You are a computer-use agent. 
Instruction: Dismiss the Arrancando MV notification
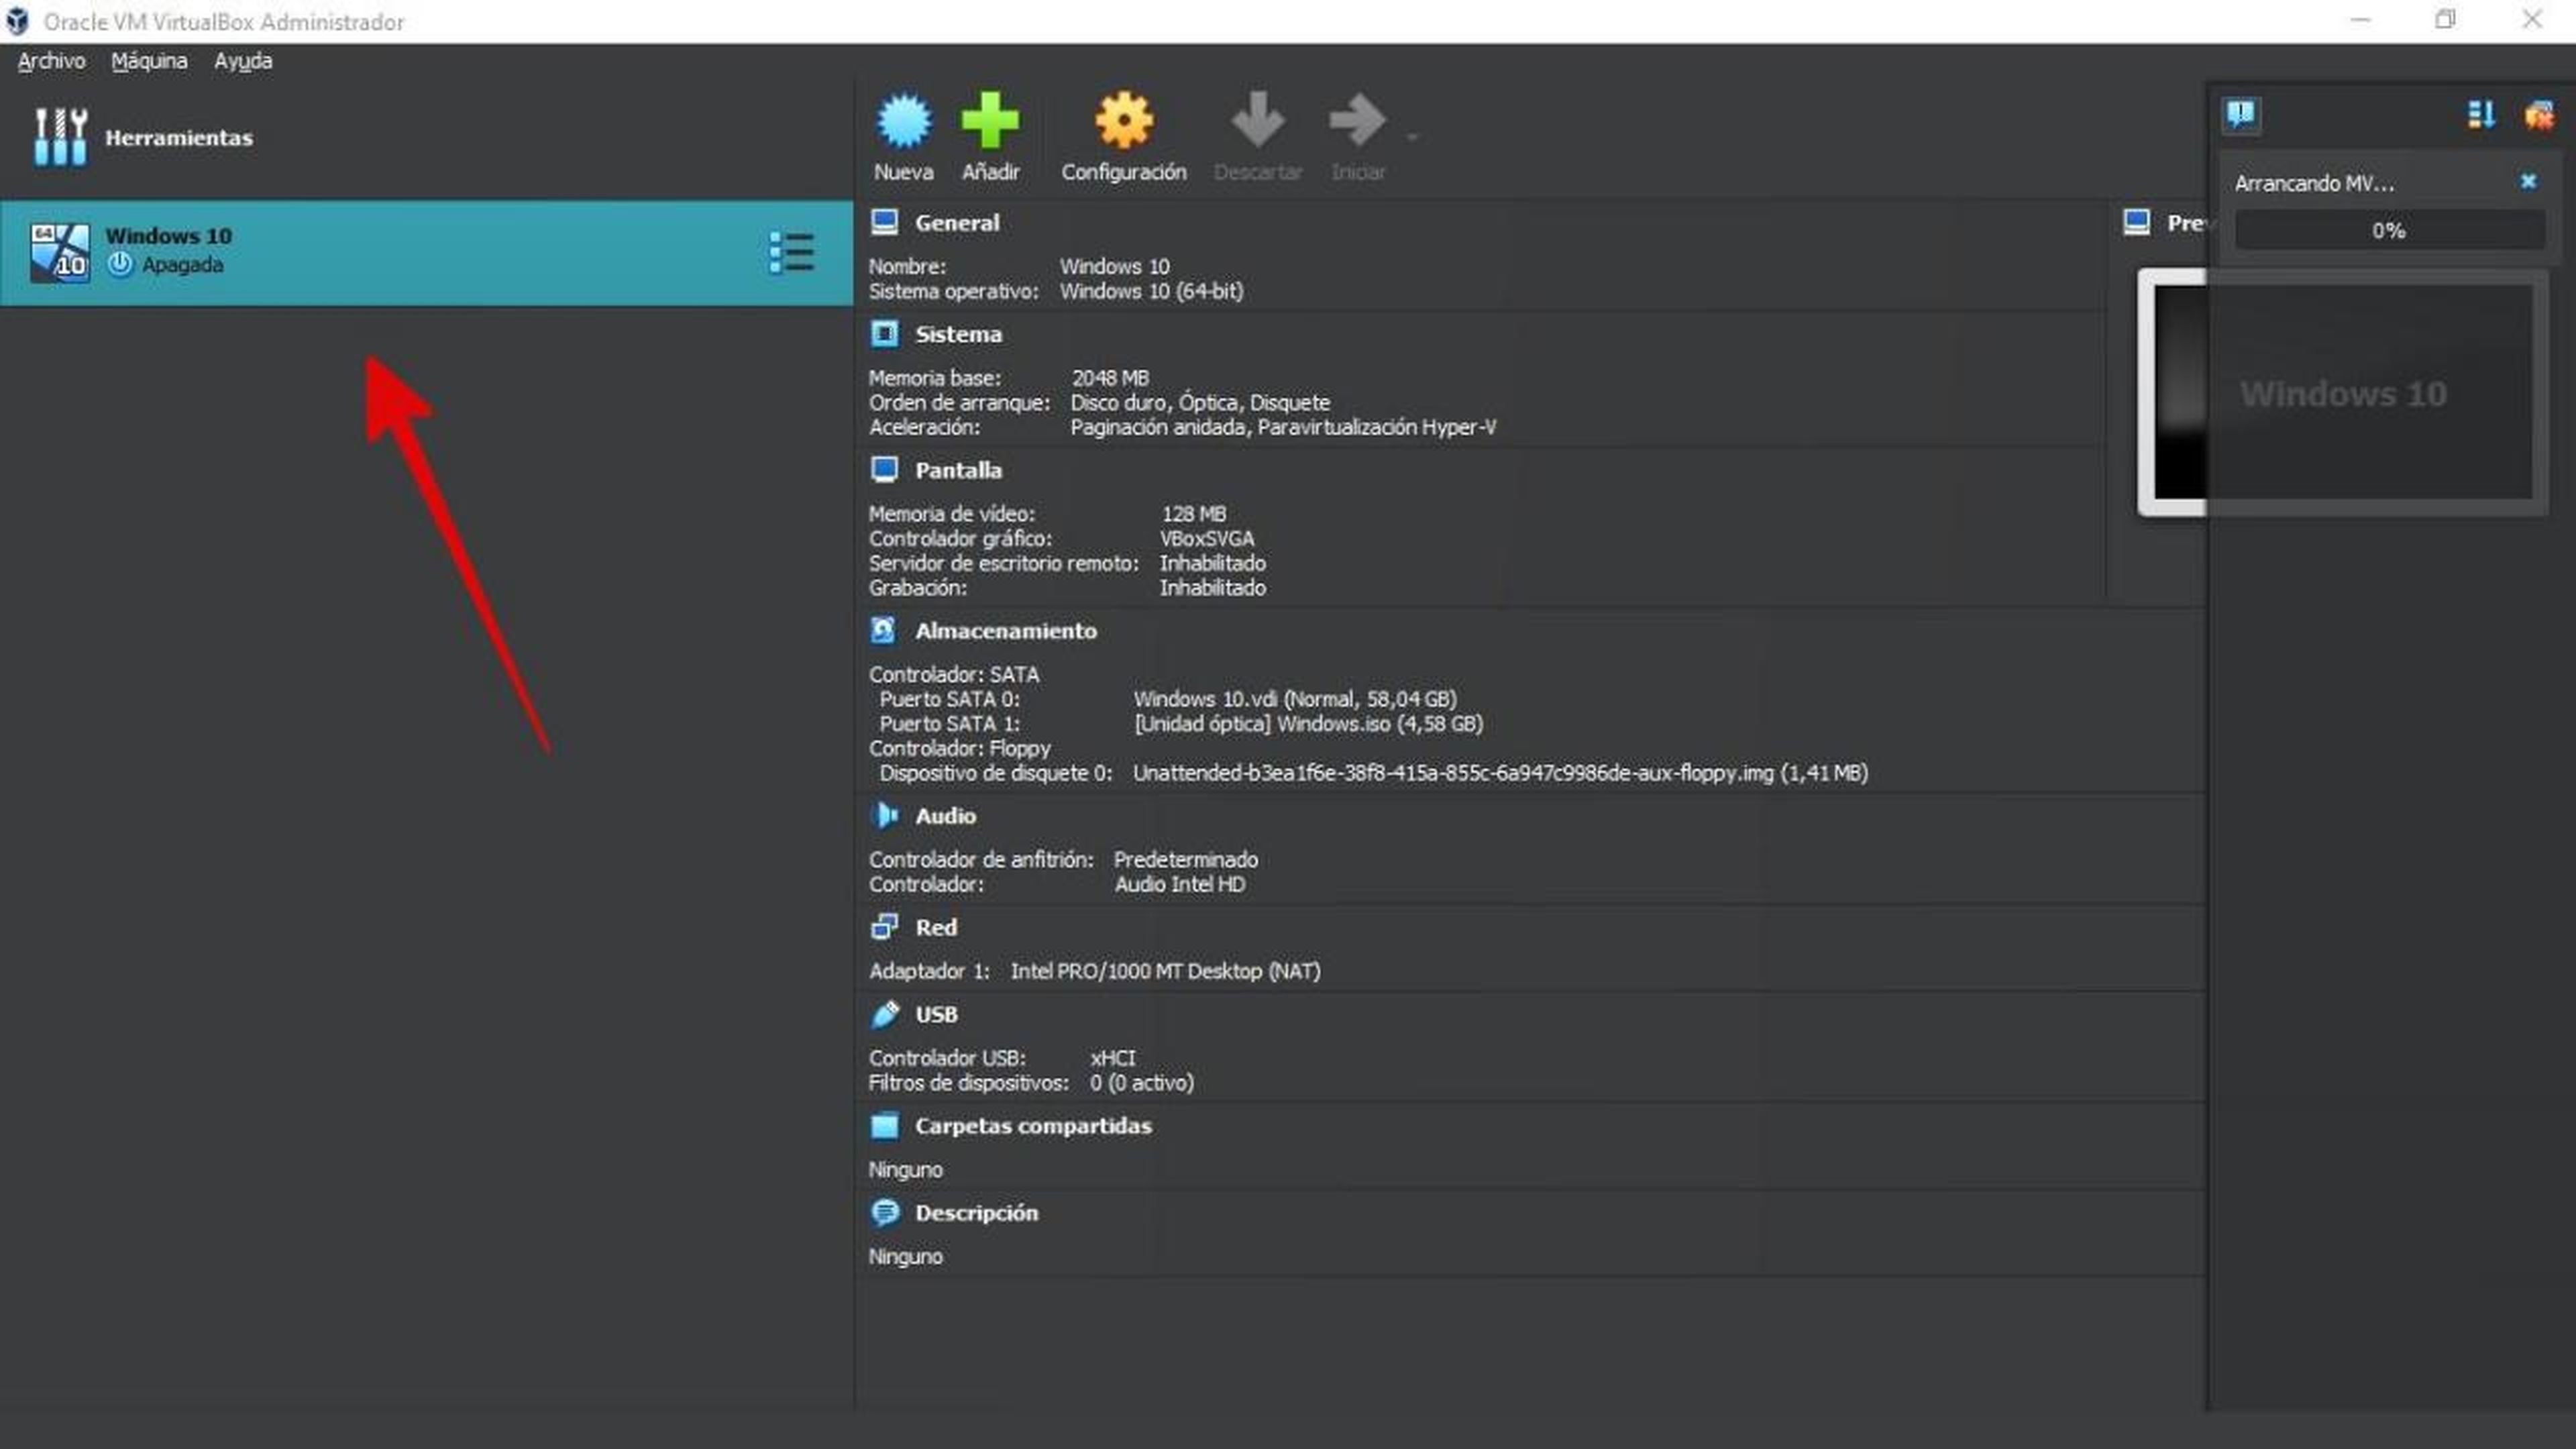click(2528, 181)
